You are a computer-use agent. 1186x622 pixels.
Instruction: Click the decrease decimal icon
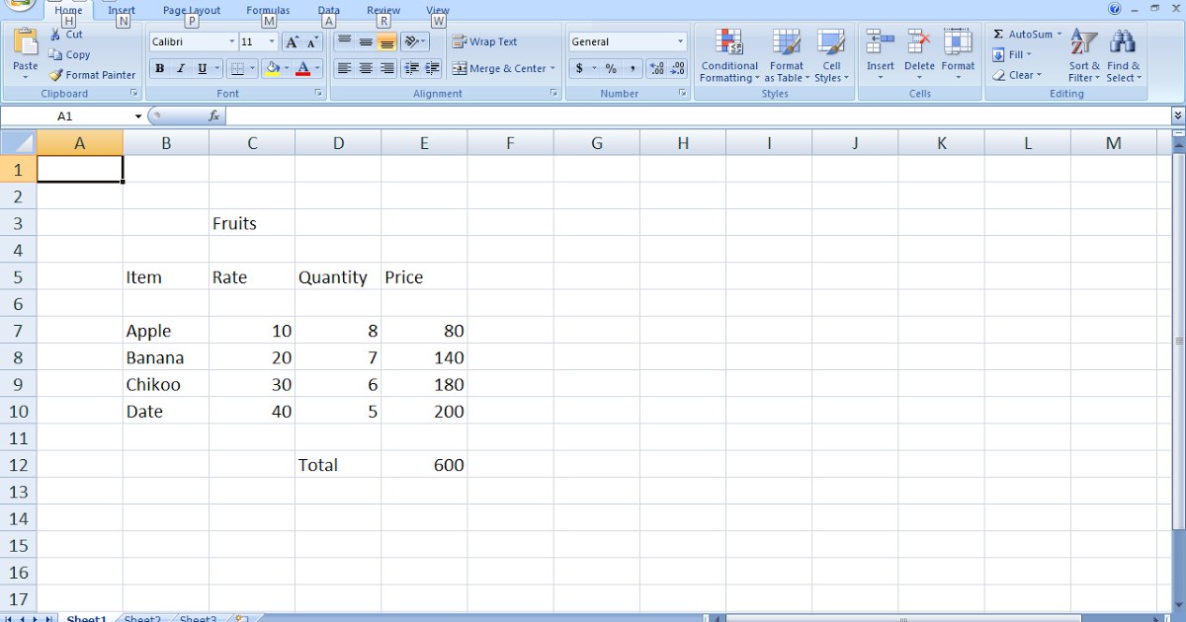click(677, 69)
